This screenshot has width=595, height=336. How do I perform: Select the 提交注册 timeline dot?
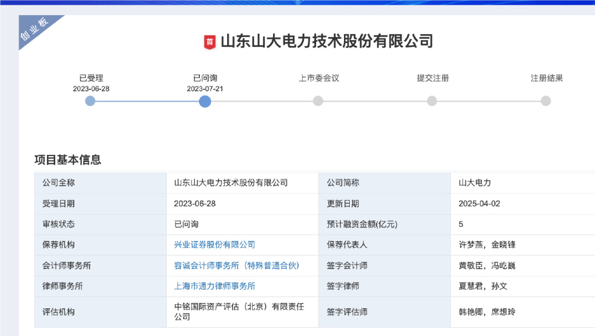click(x=432, y=101)
